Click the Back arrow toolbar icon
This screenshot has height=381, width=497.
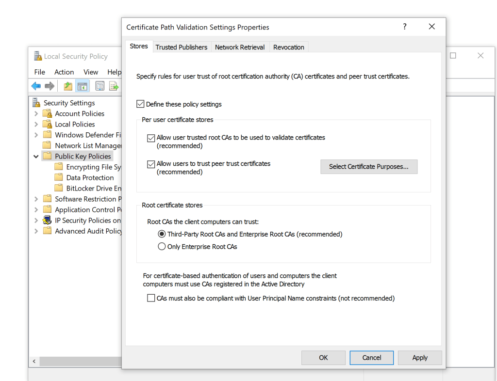pyautogui.click(x=36, y=86)
